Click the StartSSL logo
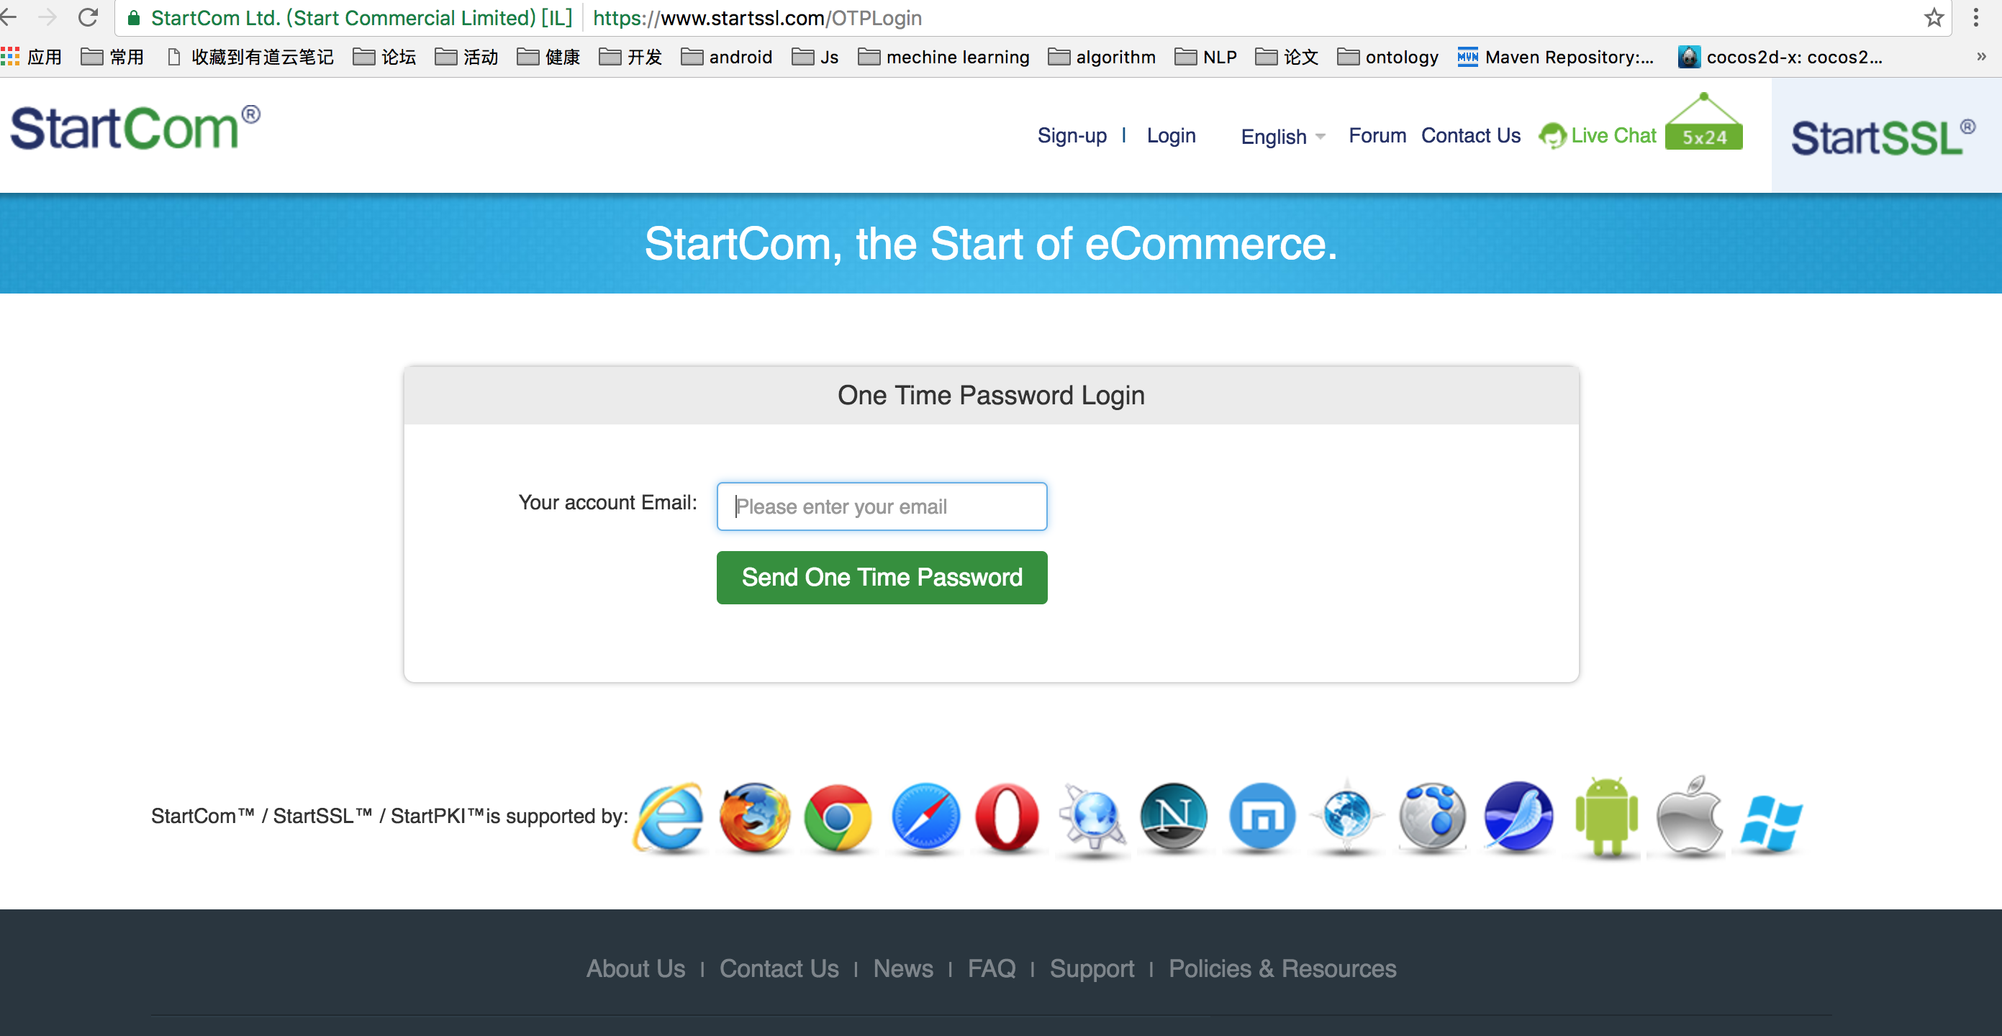The width and height of the screenshot is (2002, 1036). [x=1883, y=137]
